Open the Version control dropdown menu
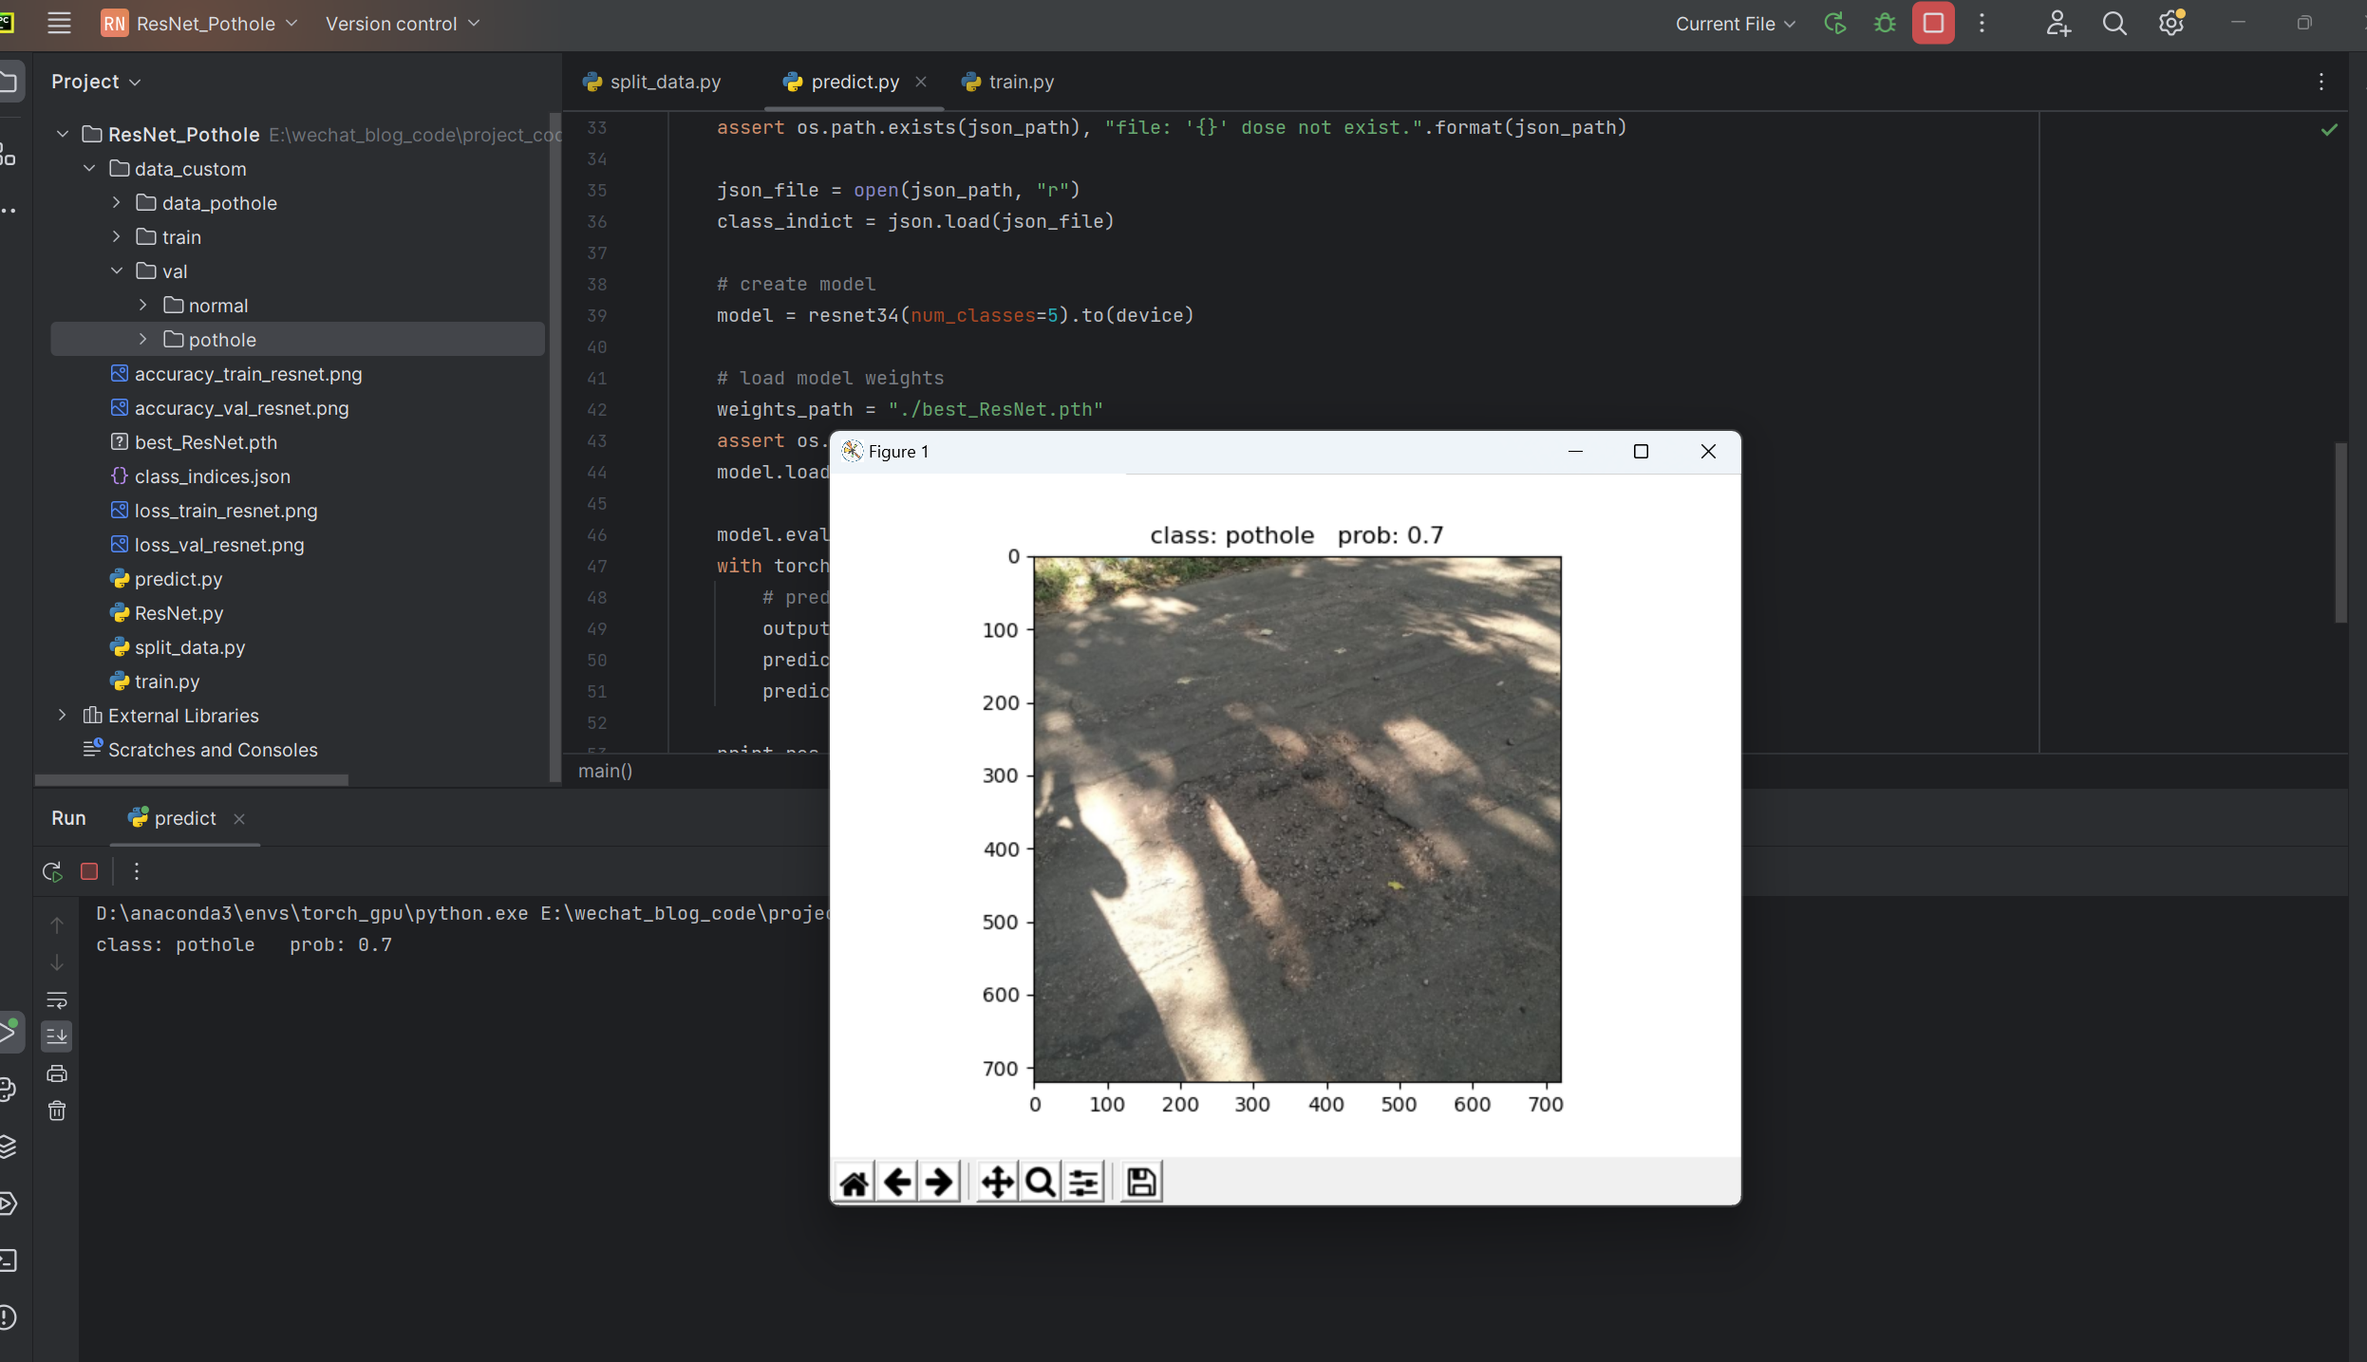The width and height of the screenshot is (2367, 1362). click(x=403, y=24)
